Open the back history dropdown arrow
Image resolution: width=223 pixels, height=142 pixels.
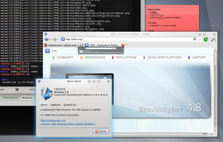coord(50,39)
